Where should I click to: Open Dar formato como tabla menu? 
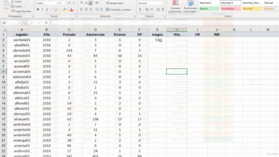coord(191,7)
